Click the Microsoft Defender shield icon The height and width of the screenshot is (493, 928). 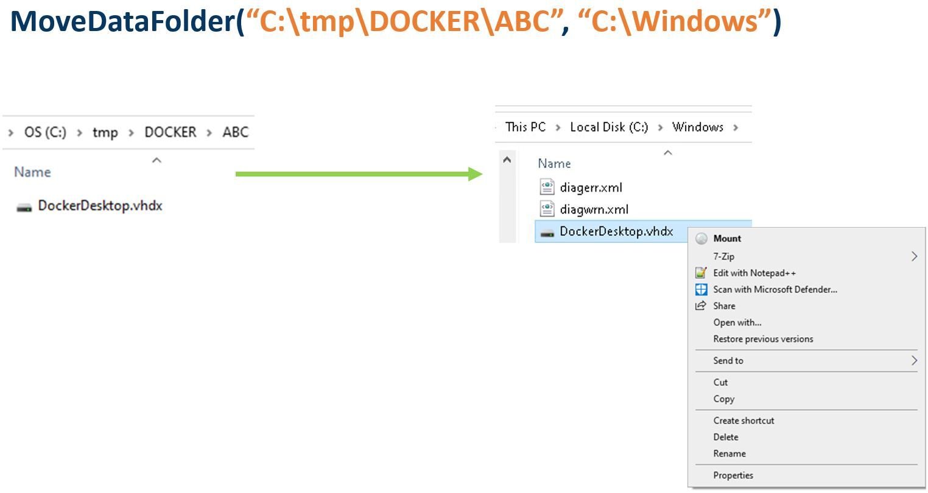(701, 290)
